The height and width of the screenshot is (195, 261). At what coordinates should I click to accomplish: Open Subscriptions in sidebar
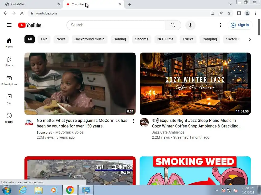coord(9,80)
